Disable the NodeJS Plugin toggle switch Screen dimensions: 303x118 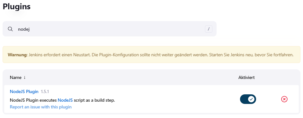pyautogui.click(x=248, y=99)
